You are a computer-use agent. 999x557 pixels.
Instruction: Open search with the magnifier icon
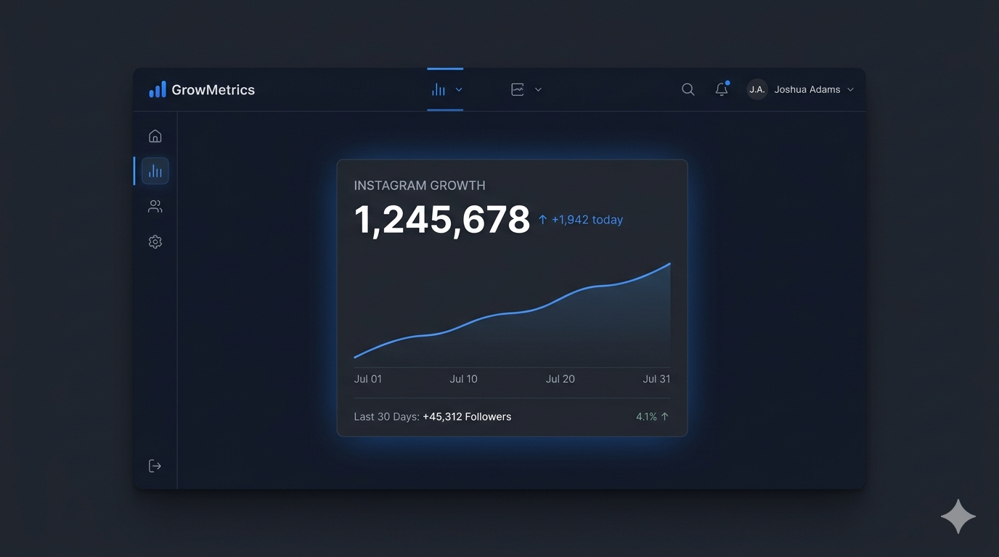(688, 89)
